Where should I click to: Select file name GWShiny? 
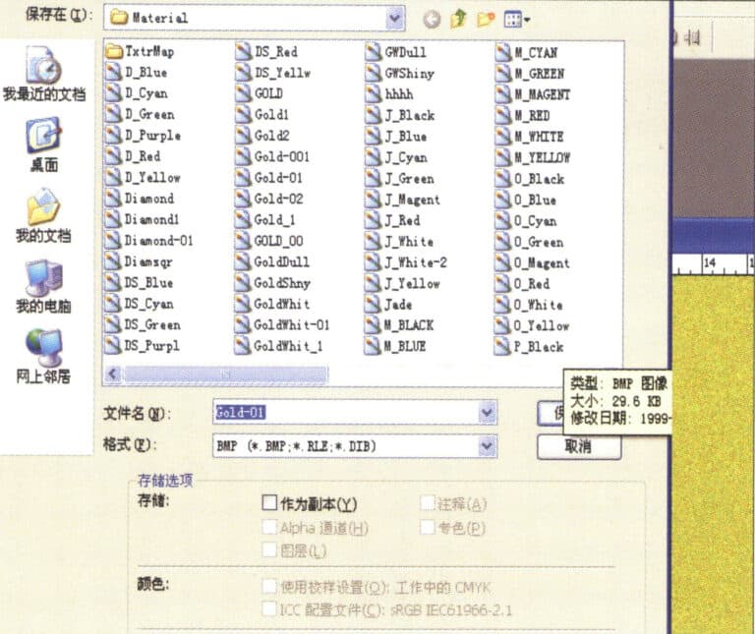(x=409, y=73)
